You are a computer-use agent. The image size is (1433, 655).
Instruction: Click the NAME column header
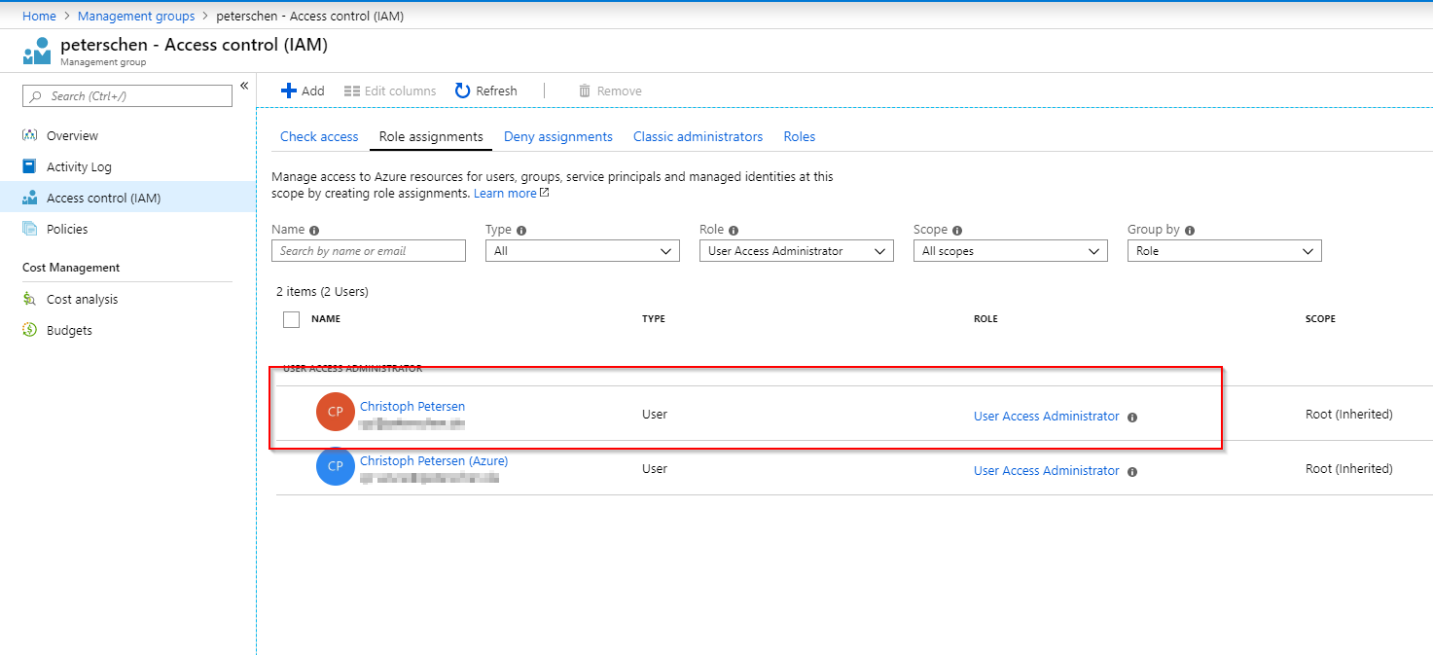pyautogui.click(x=326, y=319)
